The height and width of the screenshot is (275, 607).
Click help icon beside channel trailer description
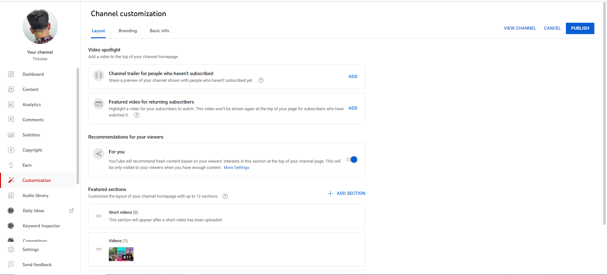pos(261,80)
